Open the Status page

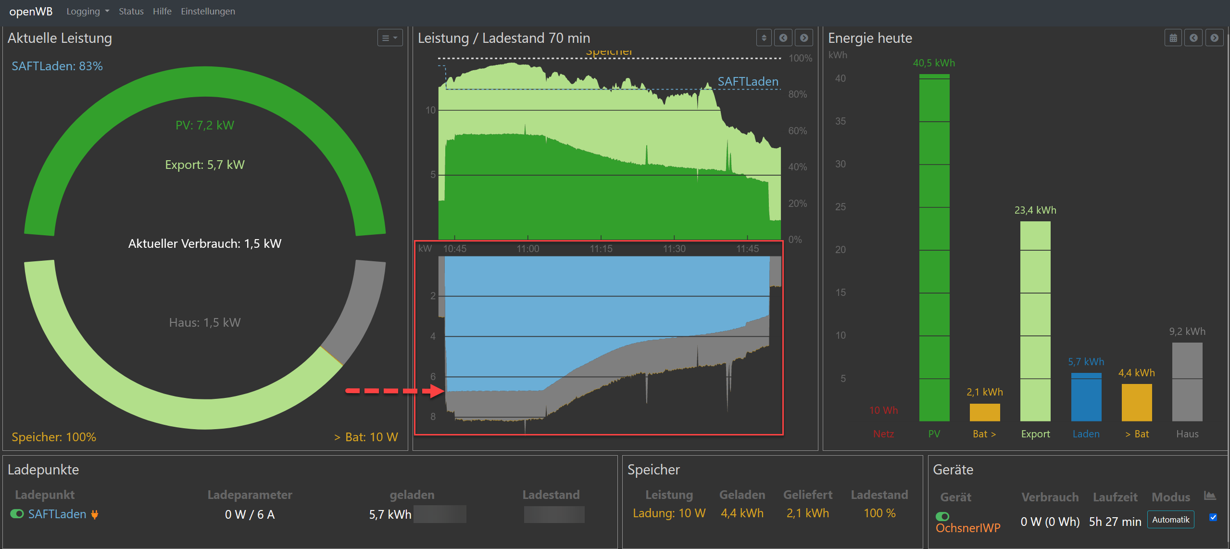[131, 11]
